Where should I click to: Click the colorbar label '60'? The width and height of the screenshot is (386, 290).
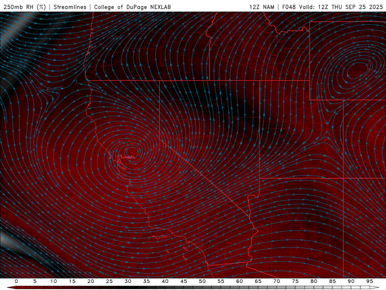coord(239,281)
